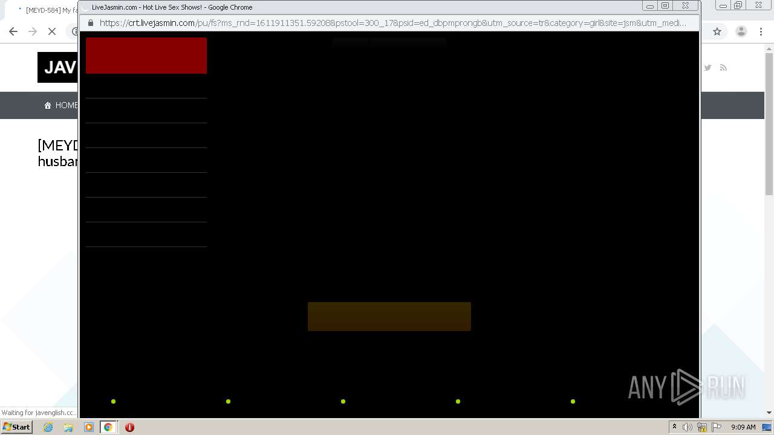
Task: Click the lock icon in popup address bar
Action: (91, 23)
